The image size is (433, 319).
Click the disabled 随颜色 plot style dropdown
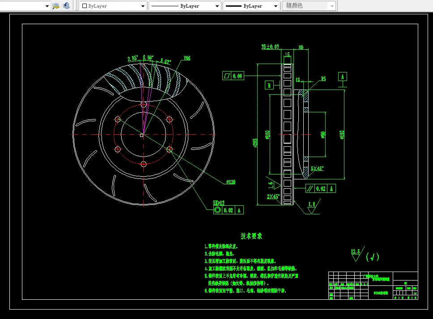(310, 6)
